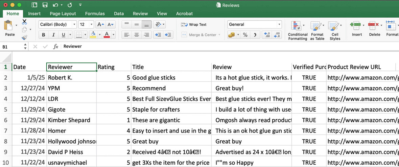Image resolution: width=399 pixels, height=167 pixels.
Task: Click the Increase Indent icon
Action: pyautogui.click(x=168, y=34)
